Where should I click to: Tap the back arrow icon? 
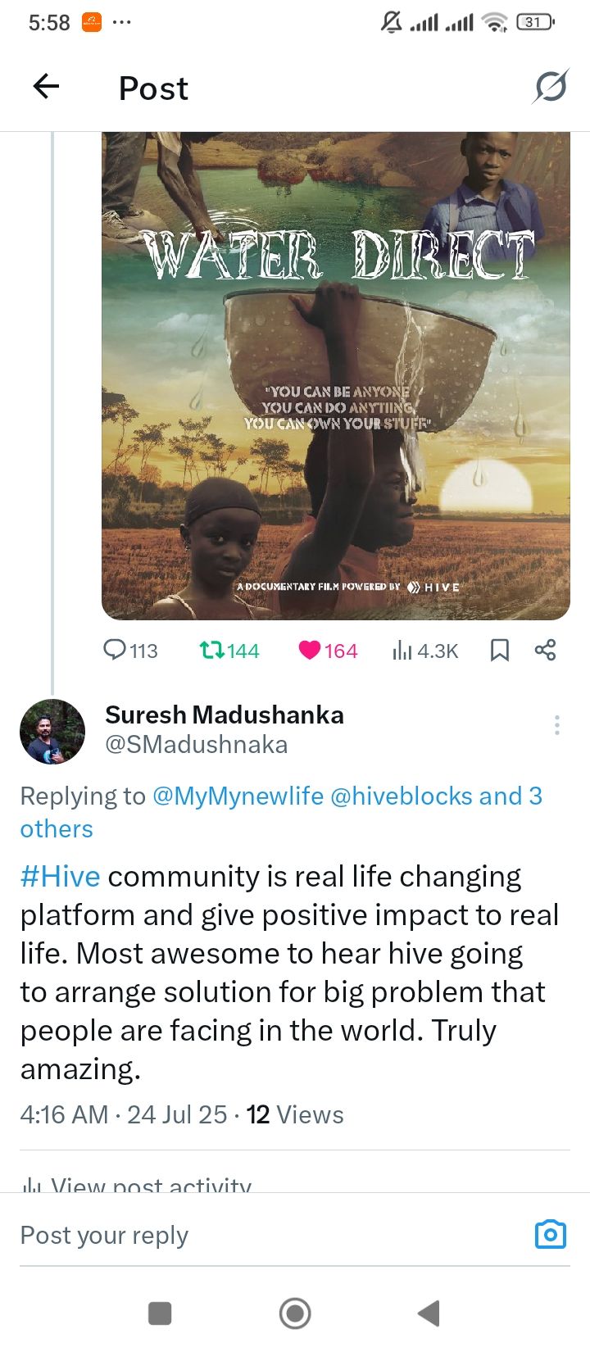click(x=47, y=86)
